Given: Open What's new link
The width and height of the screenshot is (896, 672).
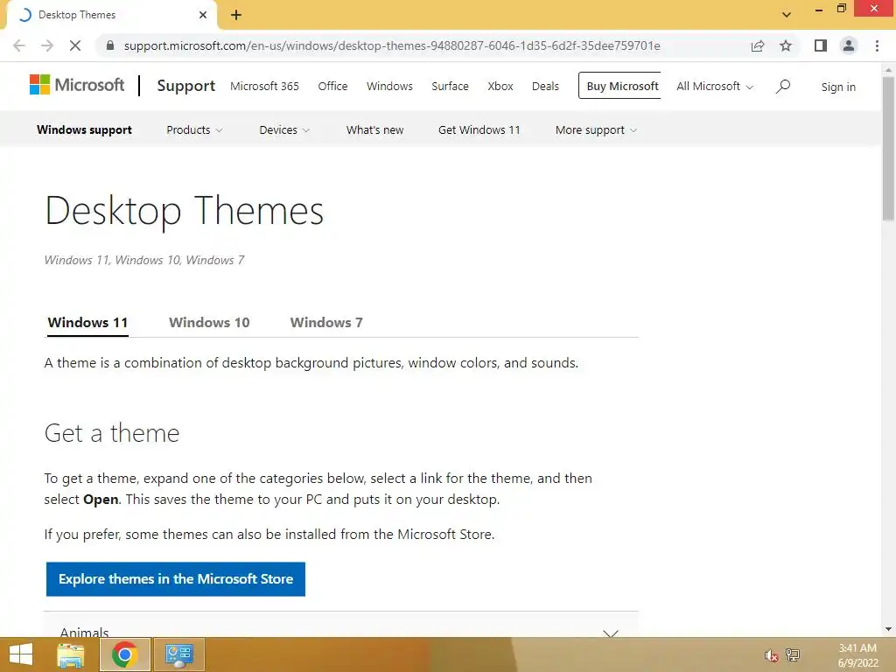Looking at the screenshot, I should (x=374, y=130).
